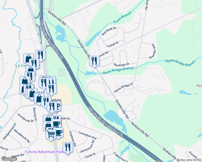Click the Map data ©2025 attribution

click(191, 160)
